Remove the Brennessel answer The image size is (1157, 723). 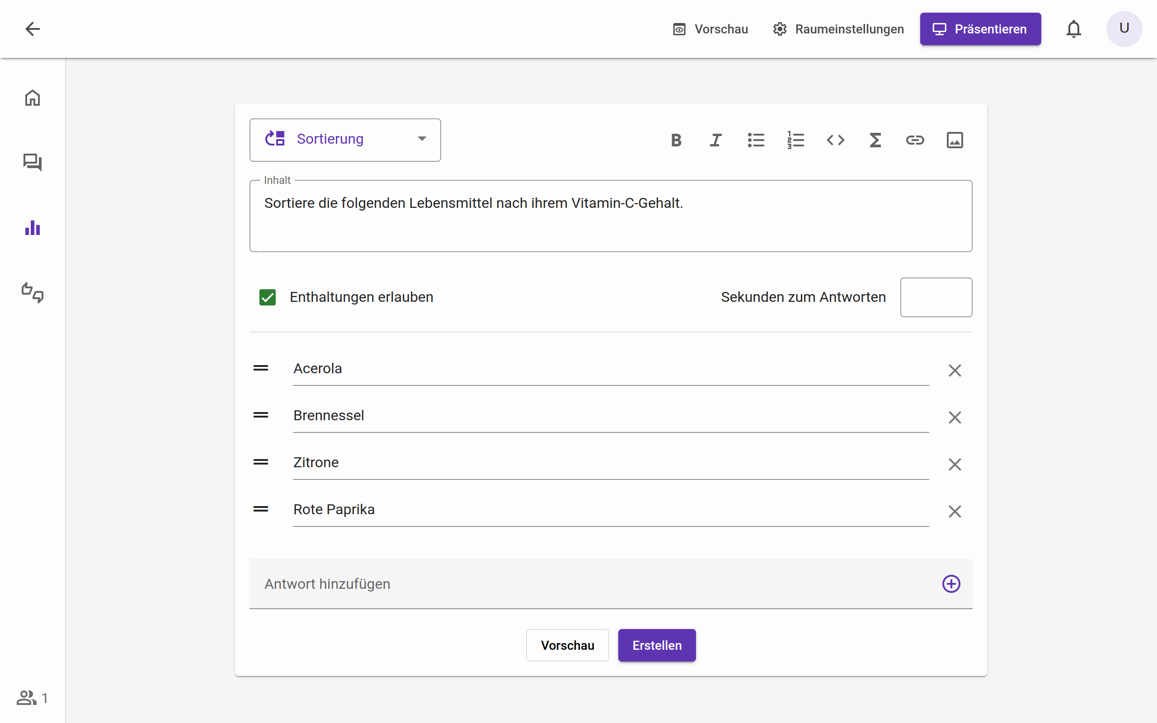pos(955,418)
